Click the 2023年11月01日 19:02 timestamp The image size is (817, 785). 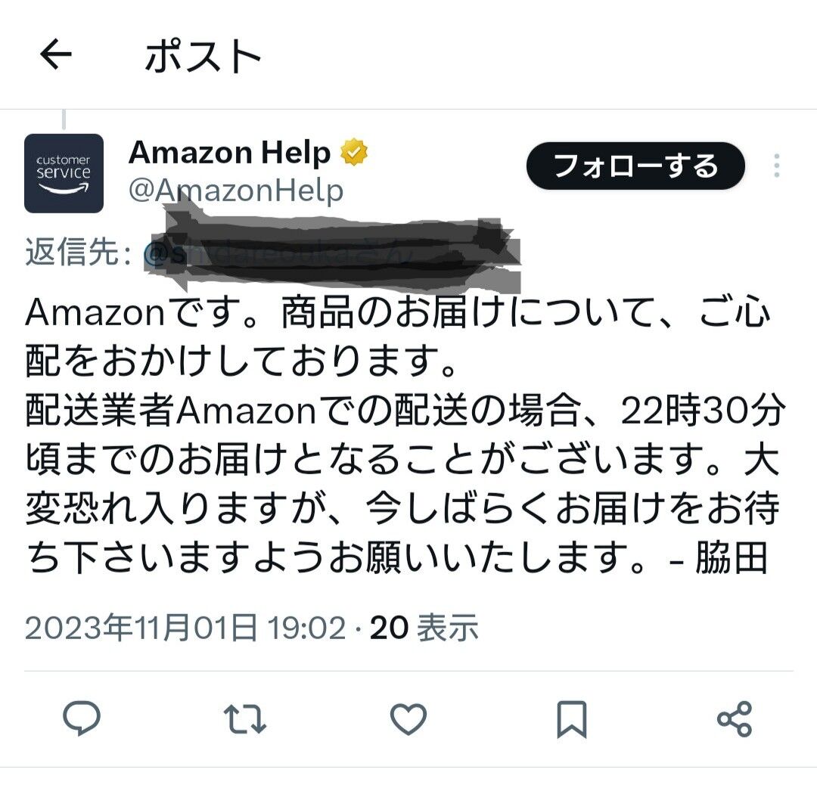(x=185, y=628)
